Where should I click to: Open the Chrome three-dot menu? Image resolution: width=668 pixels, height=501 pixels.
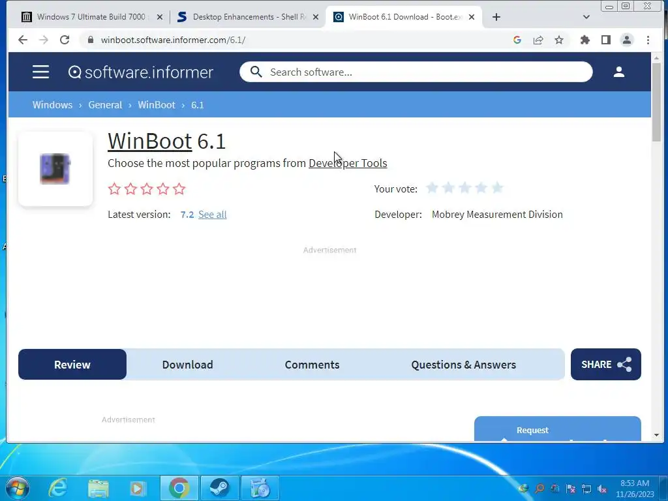pyautogui.click(x=648, y=40)
